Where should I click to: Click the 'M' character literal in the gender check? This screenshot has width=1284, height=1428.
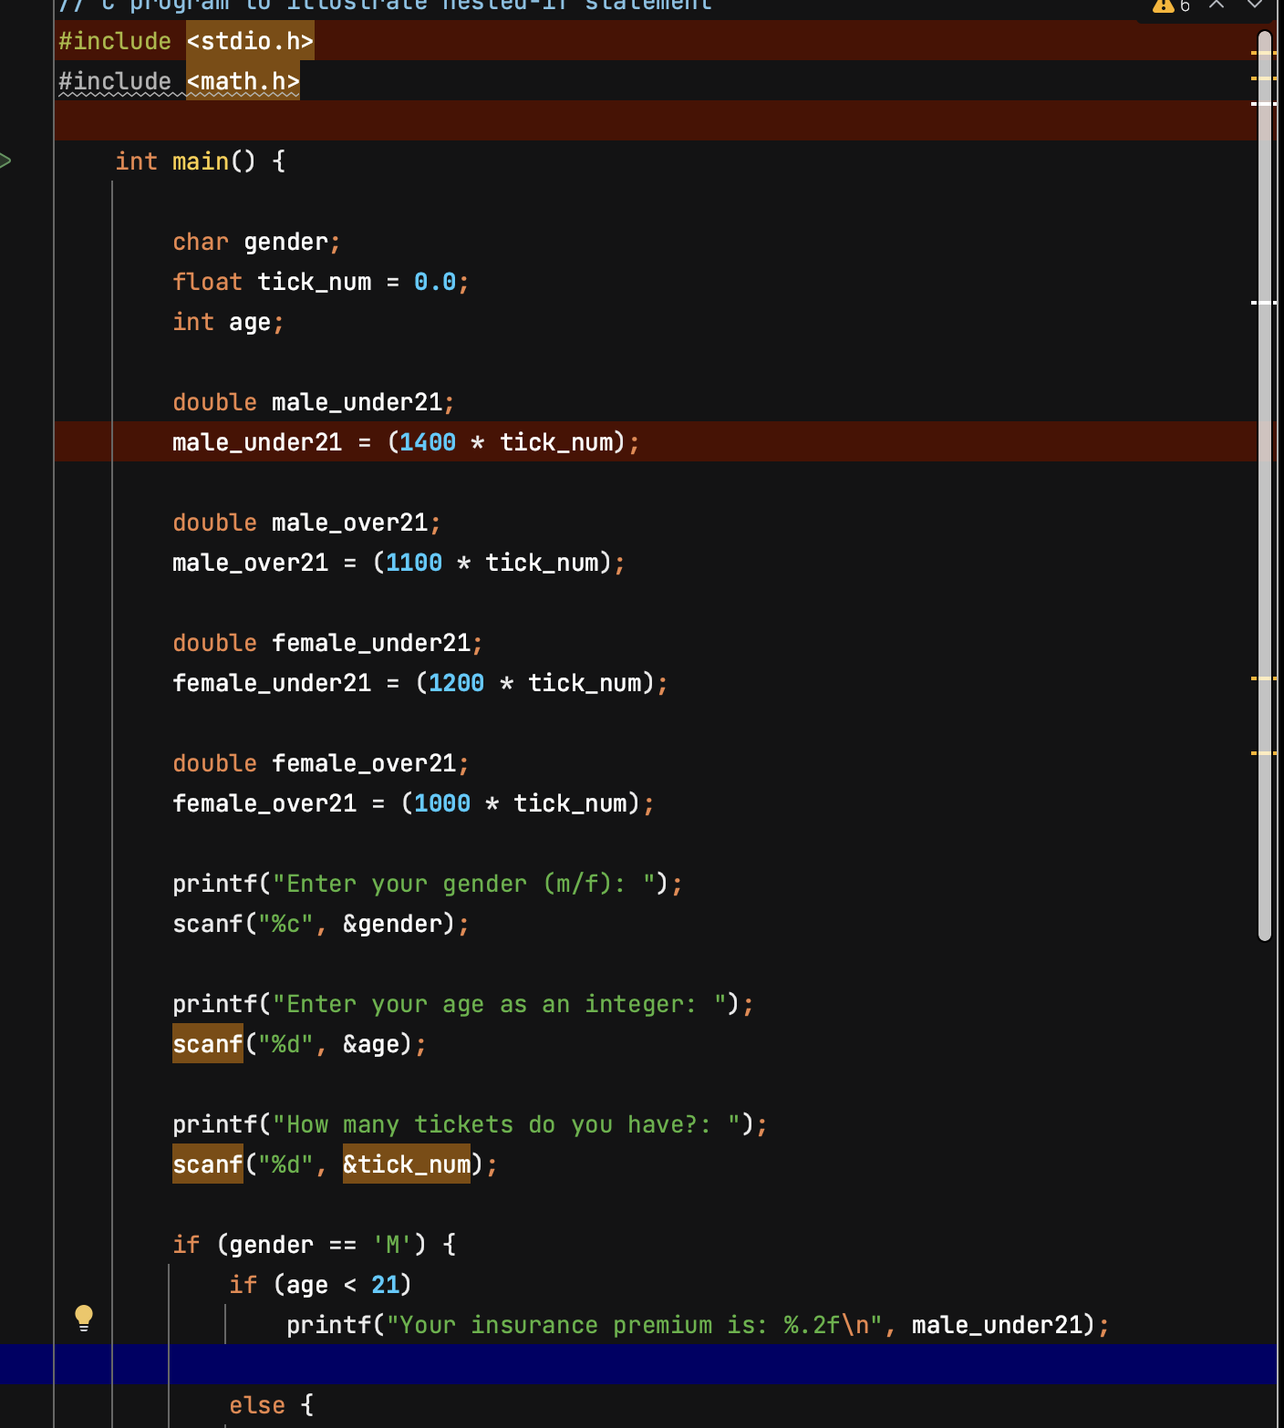(392, 1245)
